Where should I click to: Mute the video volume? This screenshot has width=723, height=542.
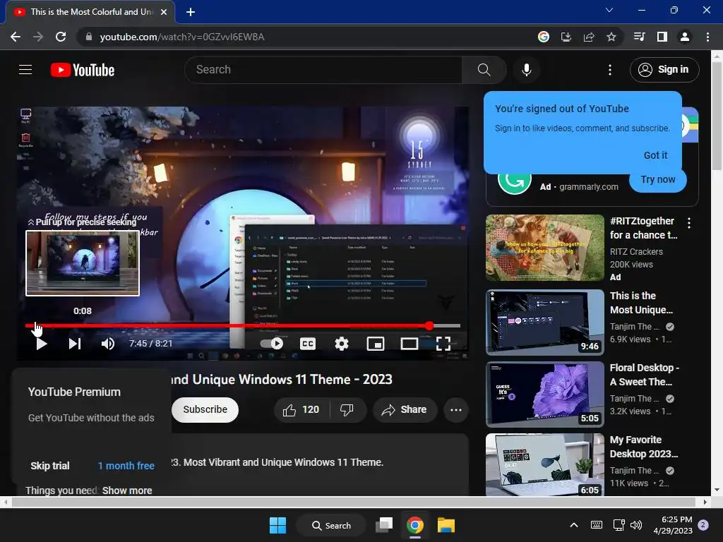(108, 344)
